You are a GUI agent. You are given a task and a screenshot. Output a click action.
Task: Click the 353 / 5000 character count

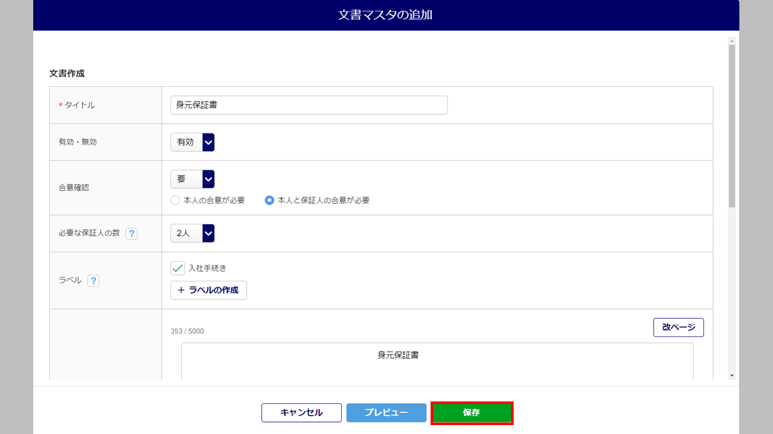coord(187,331)
